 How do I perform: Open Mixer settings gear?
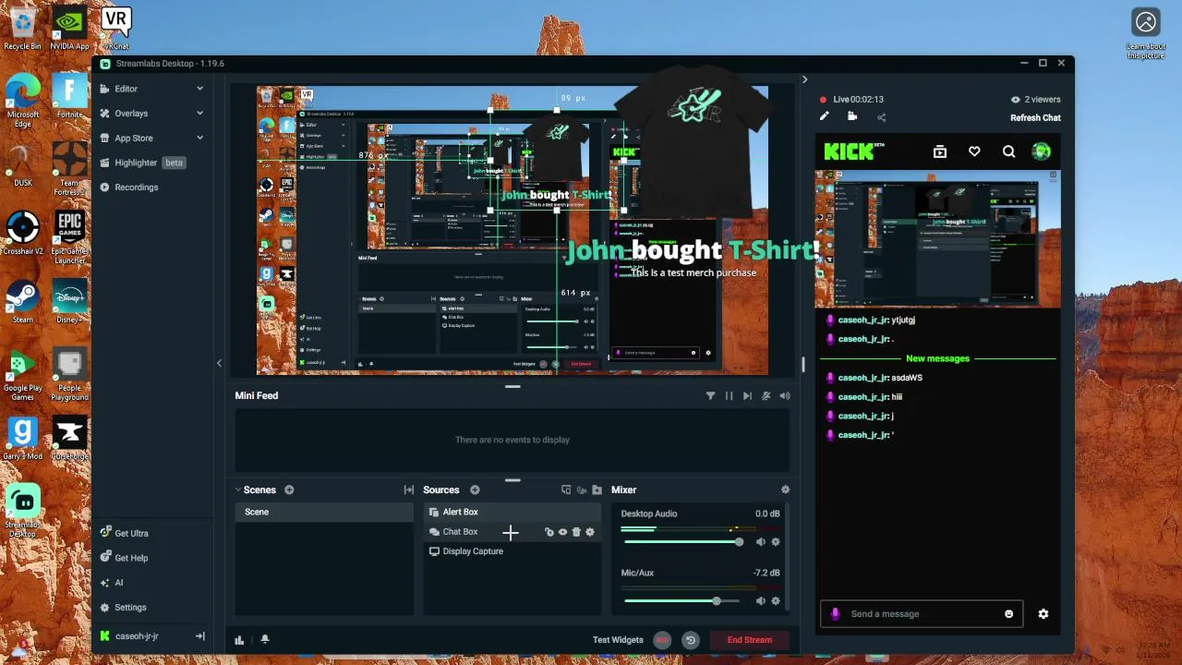[x=786, y=490]
